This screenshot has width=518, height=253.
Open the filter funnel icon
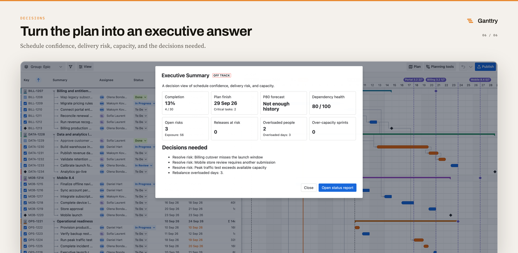[x=70, y=67]
